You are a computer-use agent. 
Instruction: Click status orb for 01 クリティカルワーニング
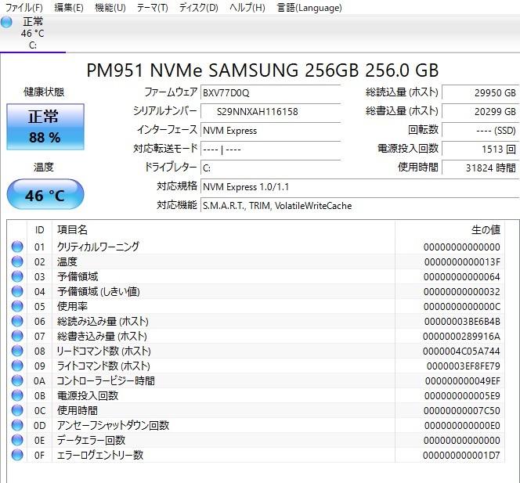pyautogui.click(x=17, y=247)
